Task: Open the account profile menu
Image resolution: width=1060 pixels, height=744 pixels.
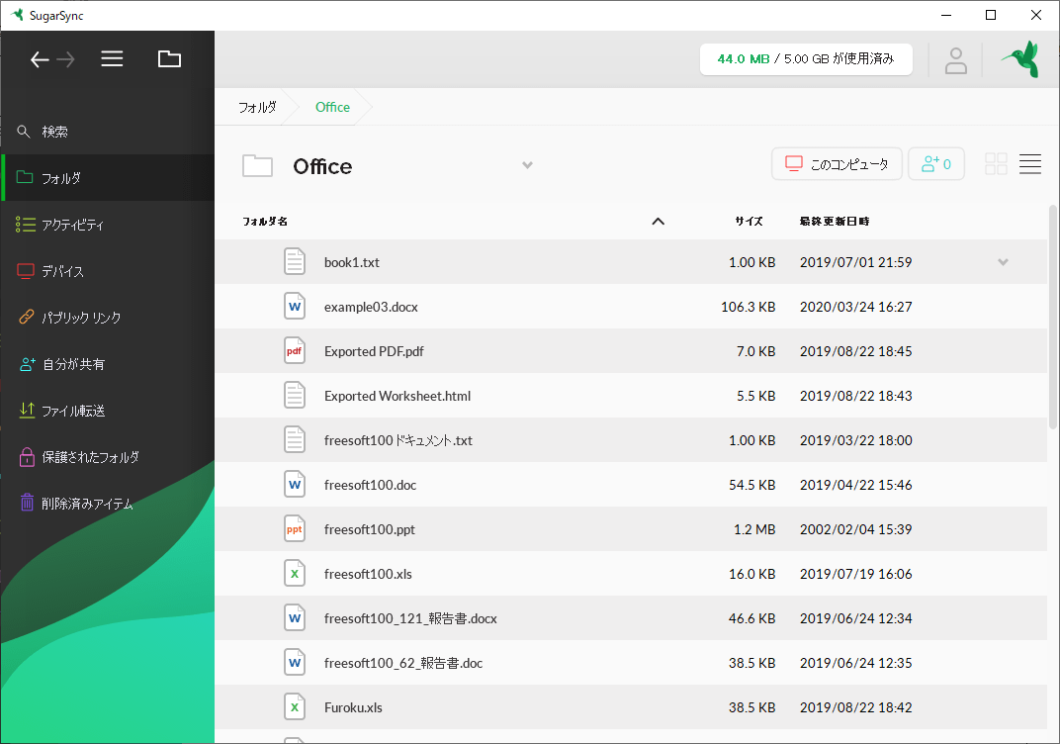Action: (x=955, y=59)
